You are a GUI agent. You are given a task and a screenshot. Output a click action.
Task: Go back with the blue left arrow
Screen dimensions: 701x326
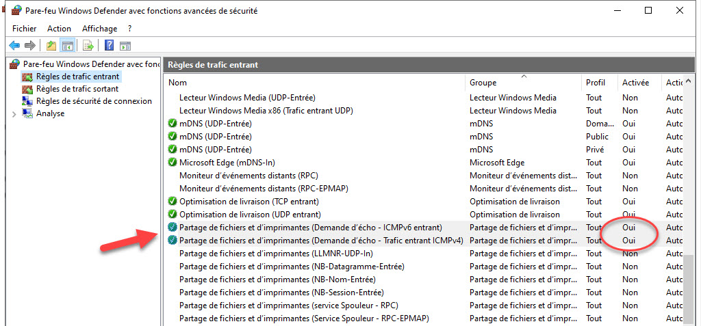click(x=14, y=45)
